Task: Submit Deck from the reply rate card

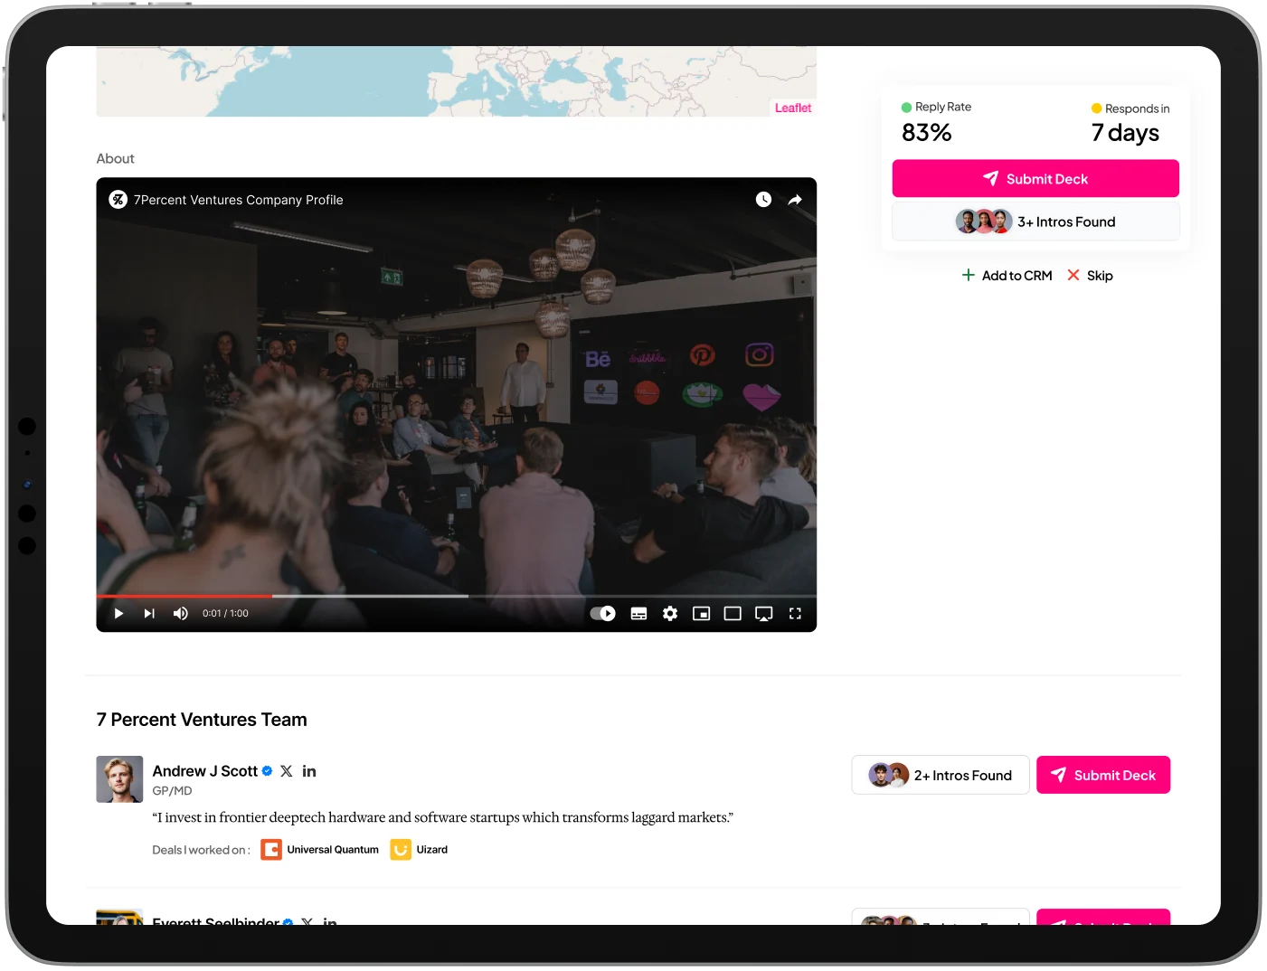Action: (x=1035, y=178)
